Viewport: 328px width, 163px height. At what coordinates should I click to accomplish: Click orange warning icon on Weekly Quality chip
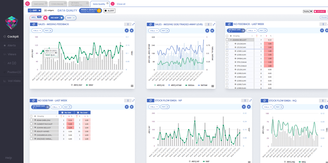(x=99, y=11)
